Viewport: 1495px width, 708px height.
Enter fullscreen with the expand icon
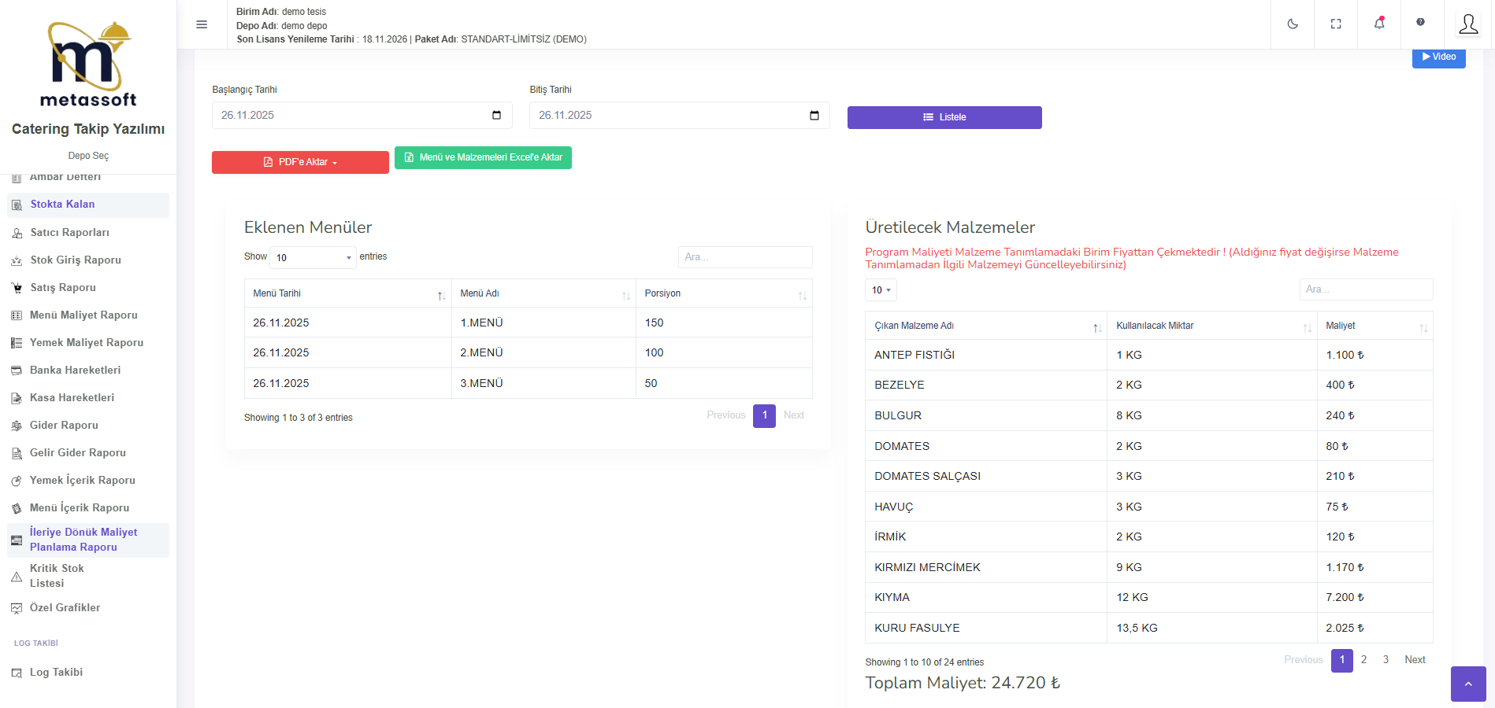tap(1336, 24)
